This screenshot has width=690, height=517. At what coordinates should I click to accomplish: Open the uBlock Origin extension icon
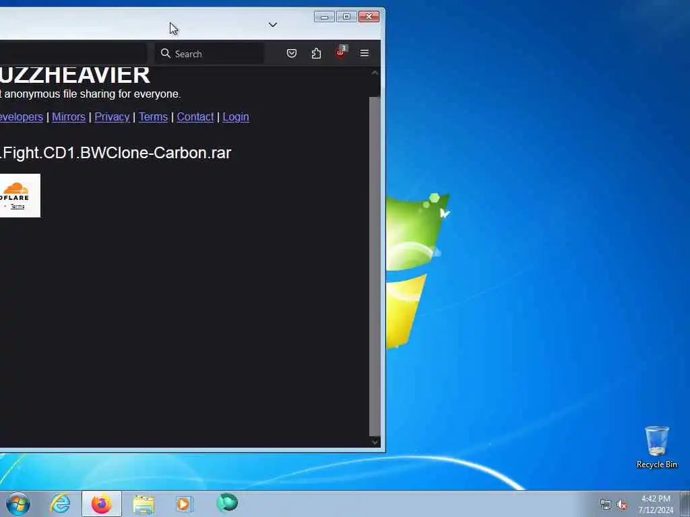[x=340, y=53]
